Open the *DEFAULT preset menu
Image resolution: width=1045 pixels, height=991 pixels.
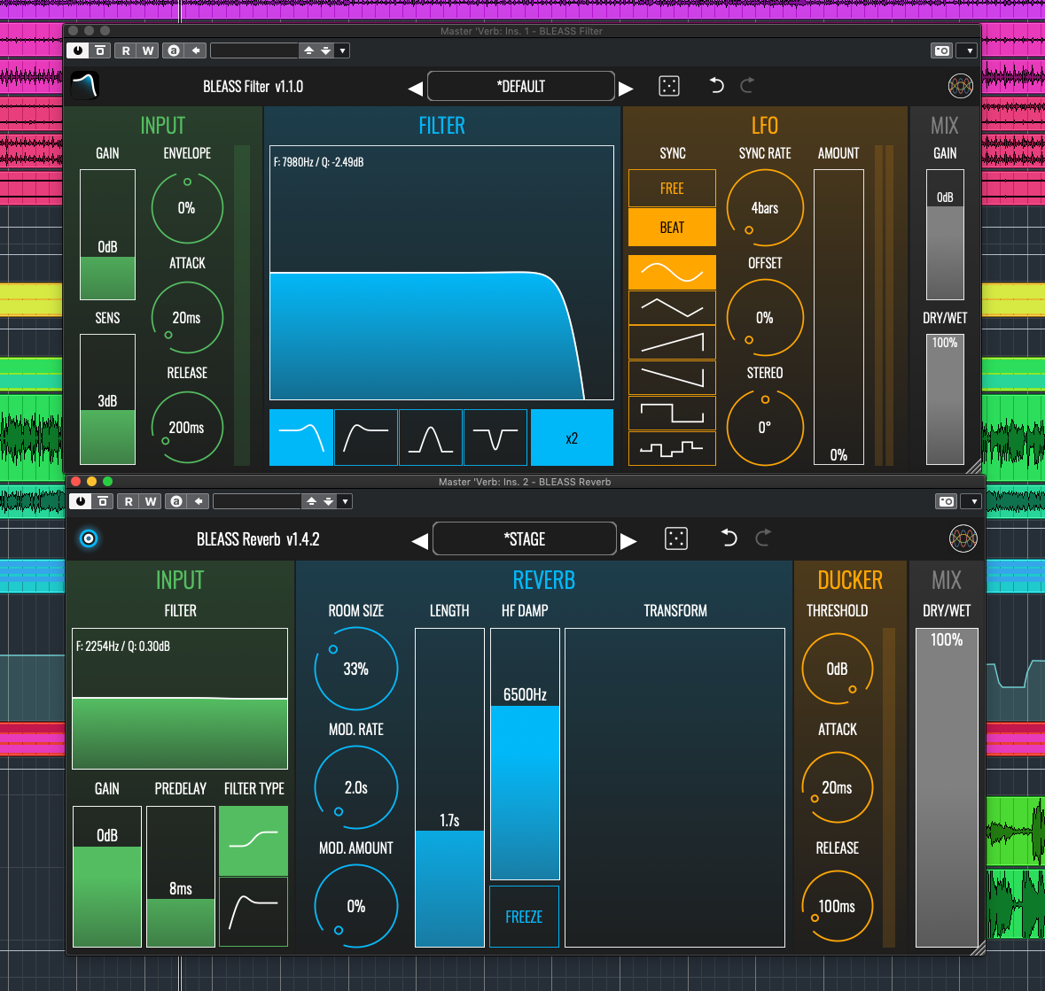(521, 87)
